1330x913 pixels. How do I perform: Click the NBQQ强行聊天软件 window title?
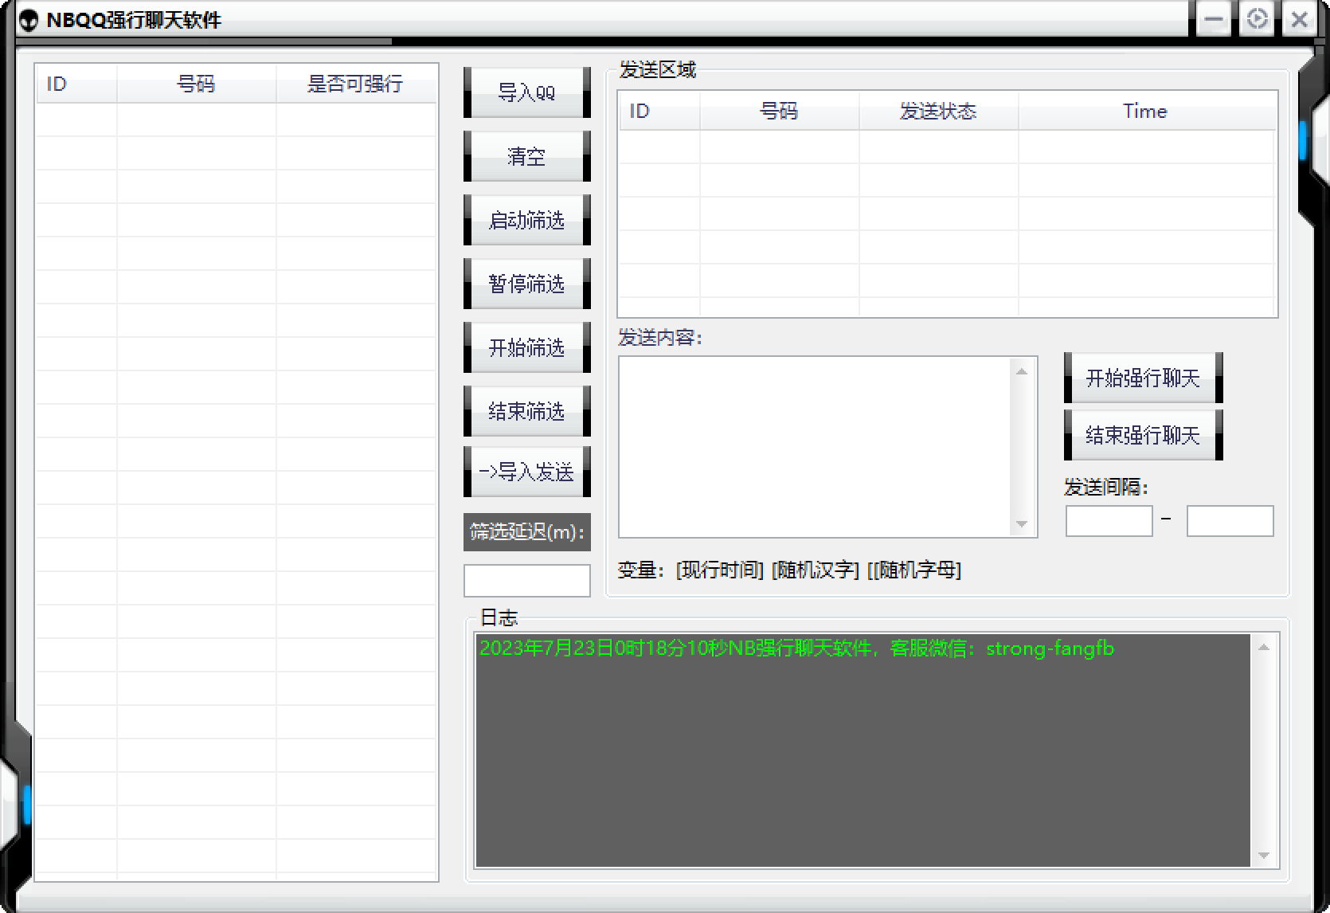point(134,20)
